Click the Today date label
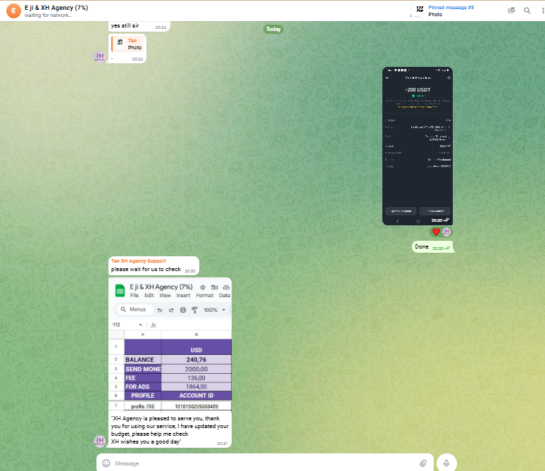The height and width of the screenshot is (471, 545). tap(273, 29)
